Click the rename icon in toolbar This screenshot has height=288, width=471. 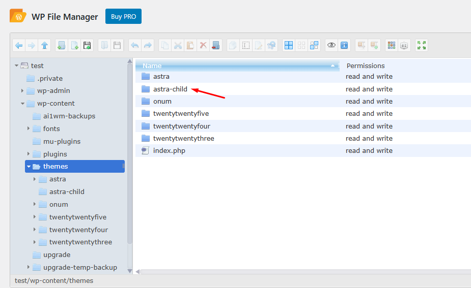[246, 46]
